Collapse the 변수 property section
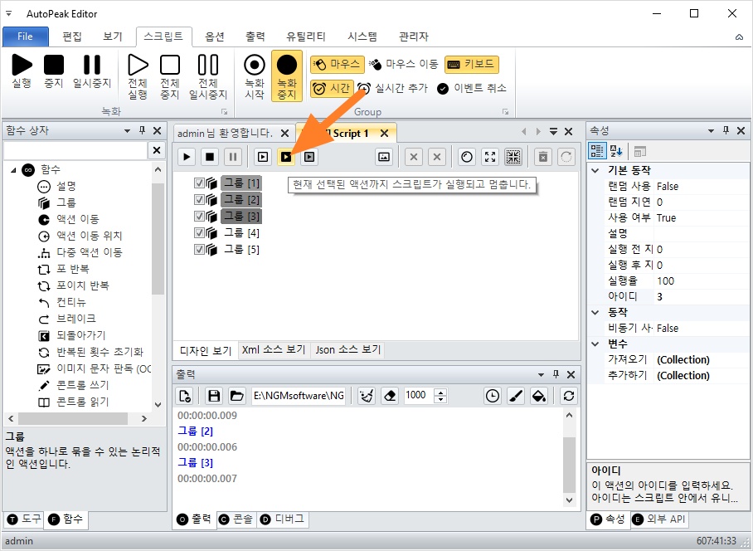 click(x=595, y=344)
